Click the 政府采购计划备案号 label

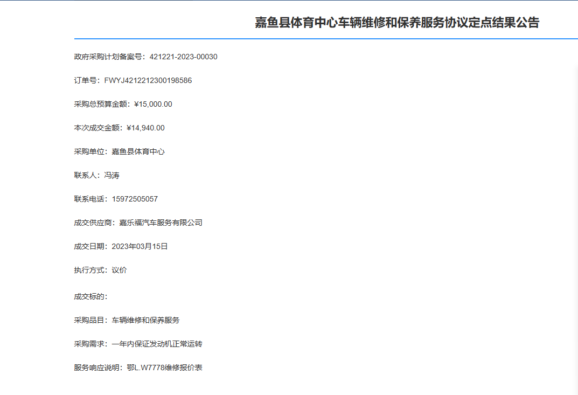(110, 57)
